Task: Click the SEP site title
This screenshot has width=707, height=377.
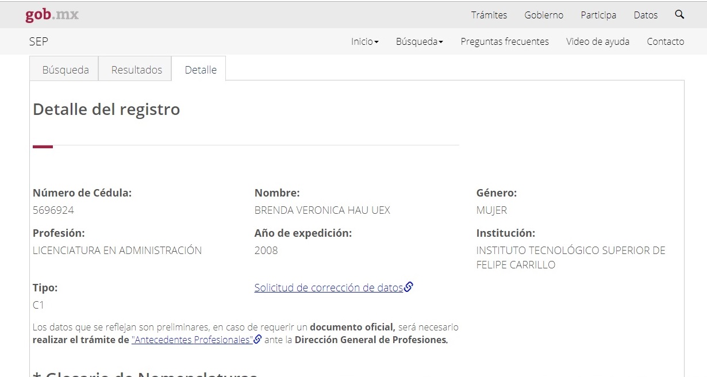Action: [39, 41]
